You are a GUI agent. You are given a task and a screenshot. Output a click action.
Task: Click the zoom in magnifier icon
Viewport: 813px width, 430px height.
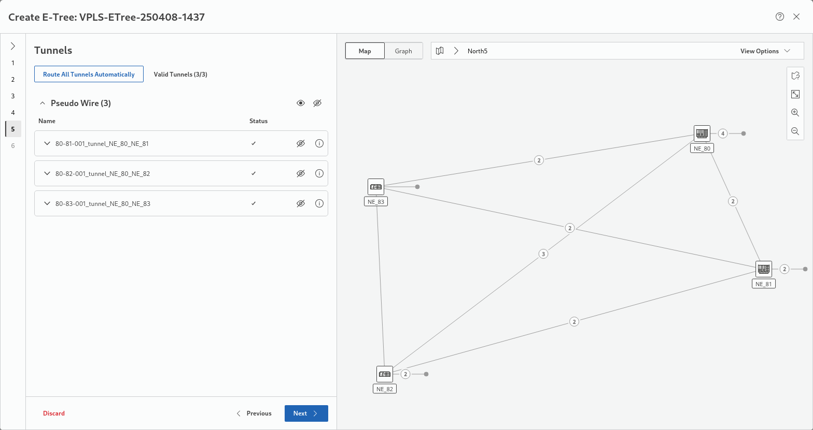tap(795, 113)
